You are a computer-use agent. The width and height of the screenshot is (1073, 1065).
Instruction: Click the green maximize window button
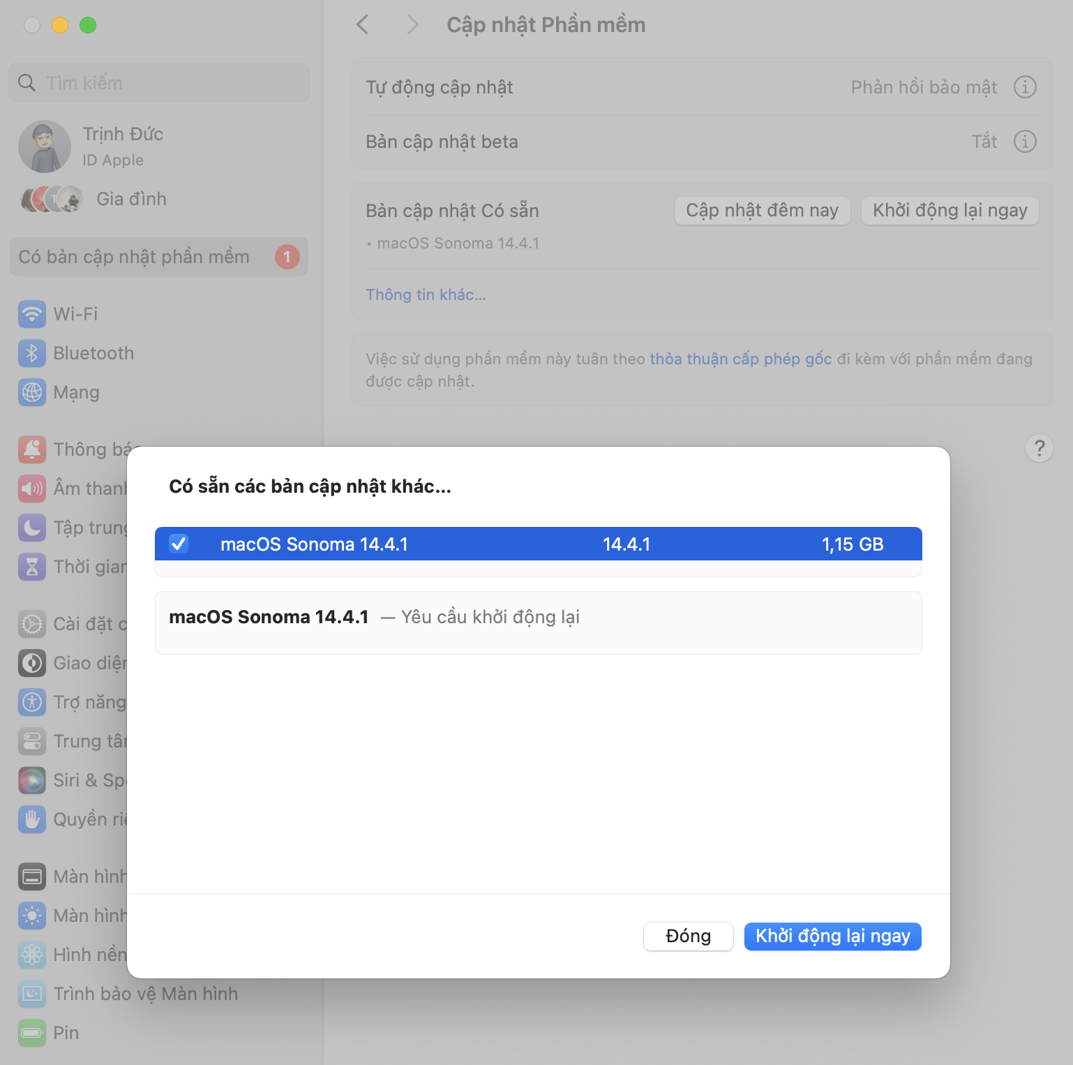[x=88, y=25]
